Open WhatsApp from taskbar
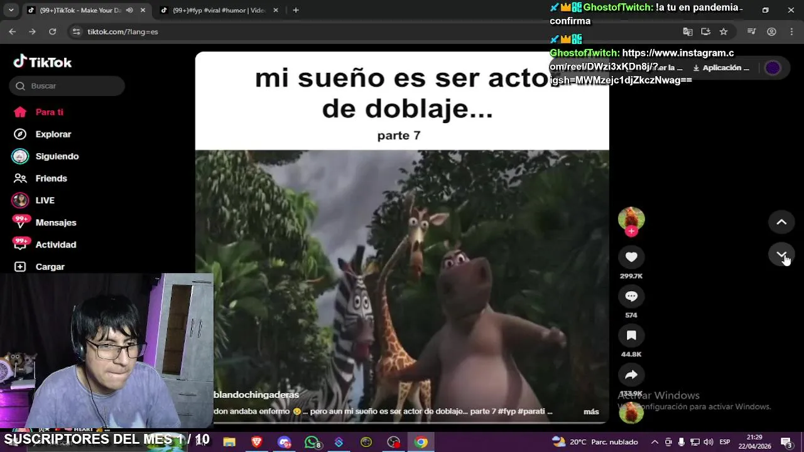This screenshot has height=452, width=804. click(x=312, y=442)
